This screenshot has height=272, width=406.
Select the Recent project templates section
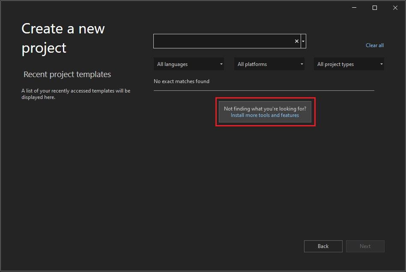[67, 74]
